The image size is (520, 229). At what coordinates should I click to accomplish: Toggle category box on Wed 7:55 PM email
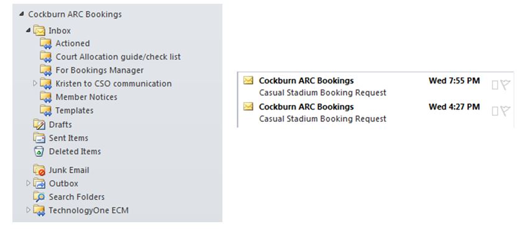click(x=495, y=85)
